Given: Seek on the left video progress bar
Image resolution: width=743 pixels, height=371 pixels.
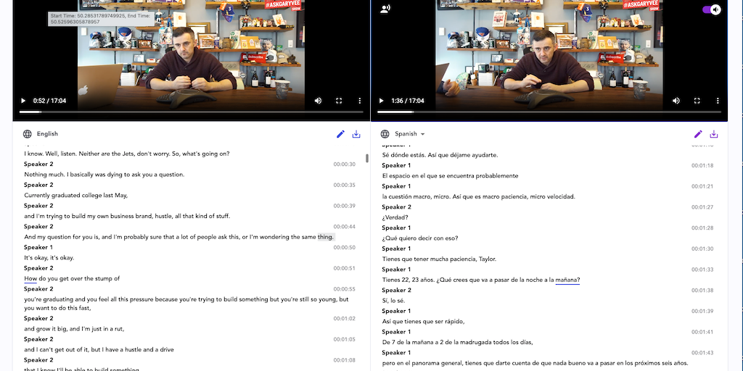Looking at the screenshot, I should point(191,112).
